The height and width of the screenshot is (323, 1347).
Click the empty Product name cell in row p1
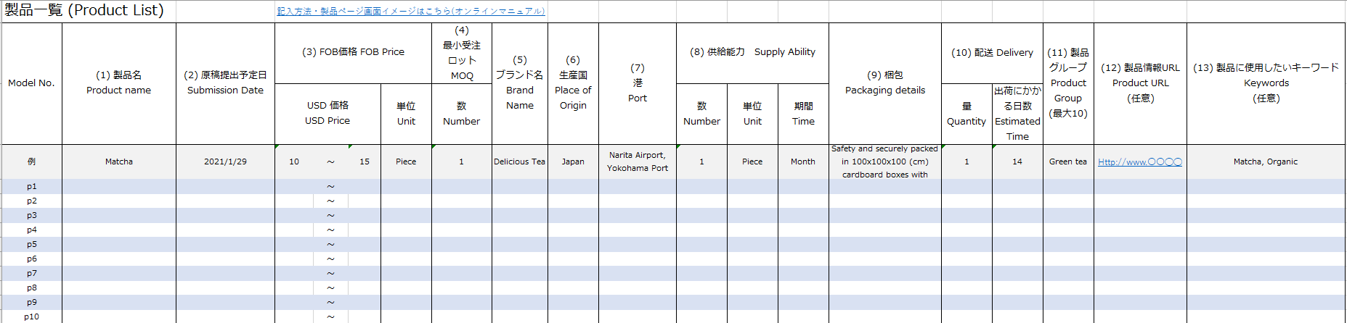point(119,186)
